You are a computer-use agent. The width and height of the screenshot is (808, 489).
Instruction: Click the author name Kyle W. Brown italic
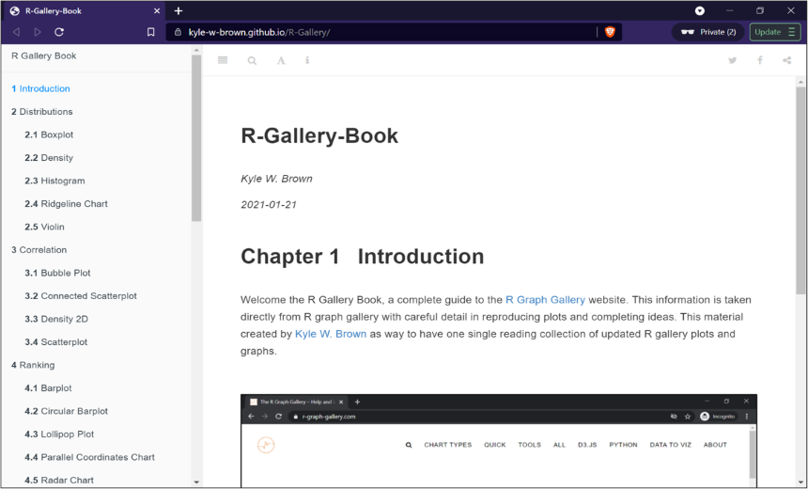pos(276,179)
